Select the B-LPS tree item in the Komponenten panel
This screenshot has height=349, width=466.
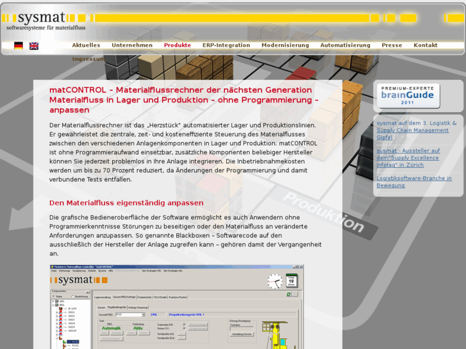click(72, 309)
